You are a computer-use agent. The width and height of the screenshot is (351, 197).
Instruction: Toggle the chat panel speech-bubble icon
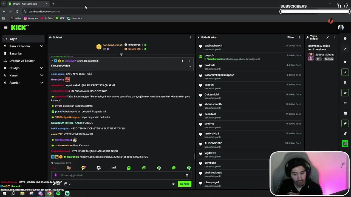tap(345, 93)
